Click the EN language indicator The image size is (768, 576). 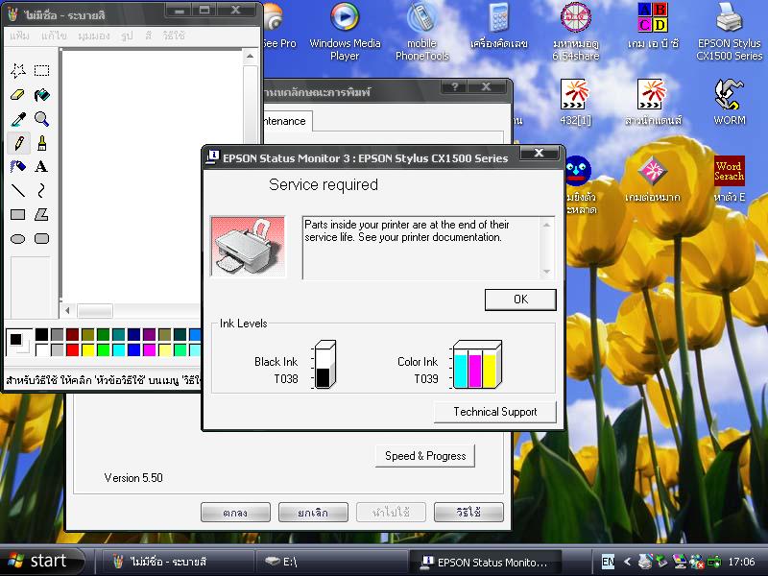(608, 562)
